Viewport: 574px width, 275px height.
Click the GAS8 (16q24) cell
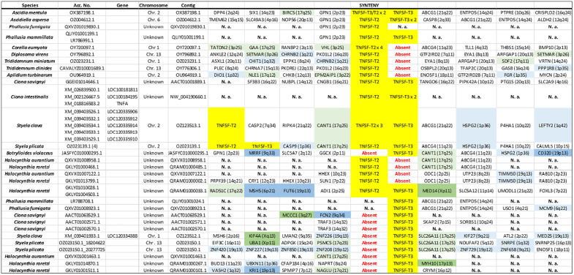[515, 68]
